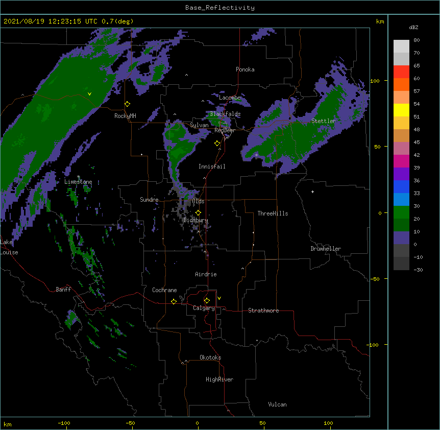Select the Lacombe city label
Viewport: 440px width, 430px height.
tap(230, 98)
